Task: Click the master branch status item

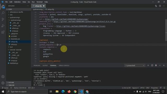Action: 5,88
